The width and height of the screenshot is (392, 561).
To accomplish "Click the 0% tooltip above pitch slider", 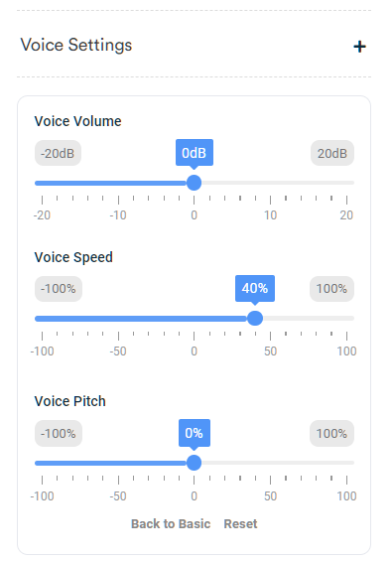I will pos(195,433).
